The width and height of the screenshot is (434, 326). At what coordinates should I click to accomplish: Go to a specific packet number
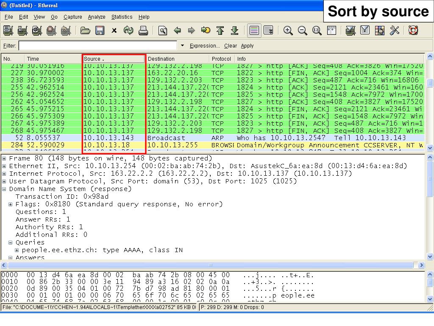[x=206, y=31]
